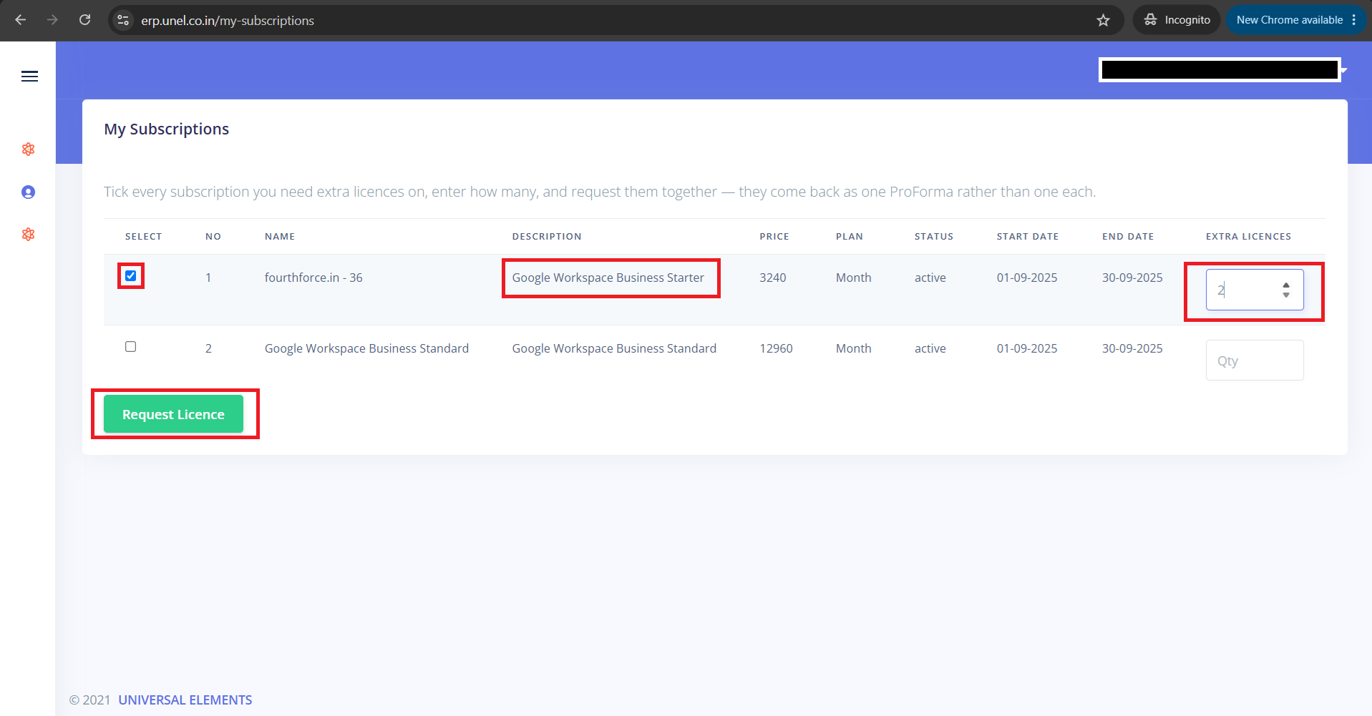
Task: Click the Google Workspace Business Starter description
Action: point(608,278)
